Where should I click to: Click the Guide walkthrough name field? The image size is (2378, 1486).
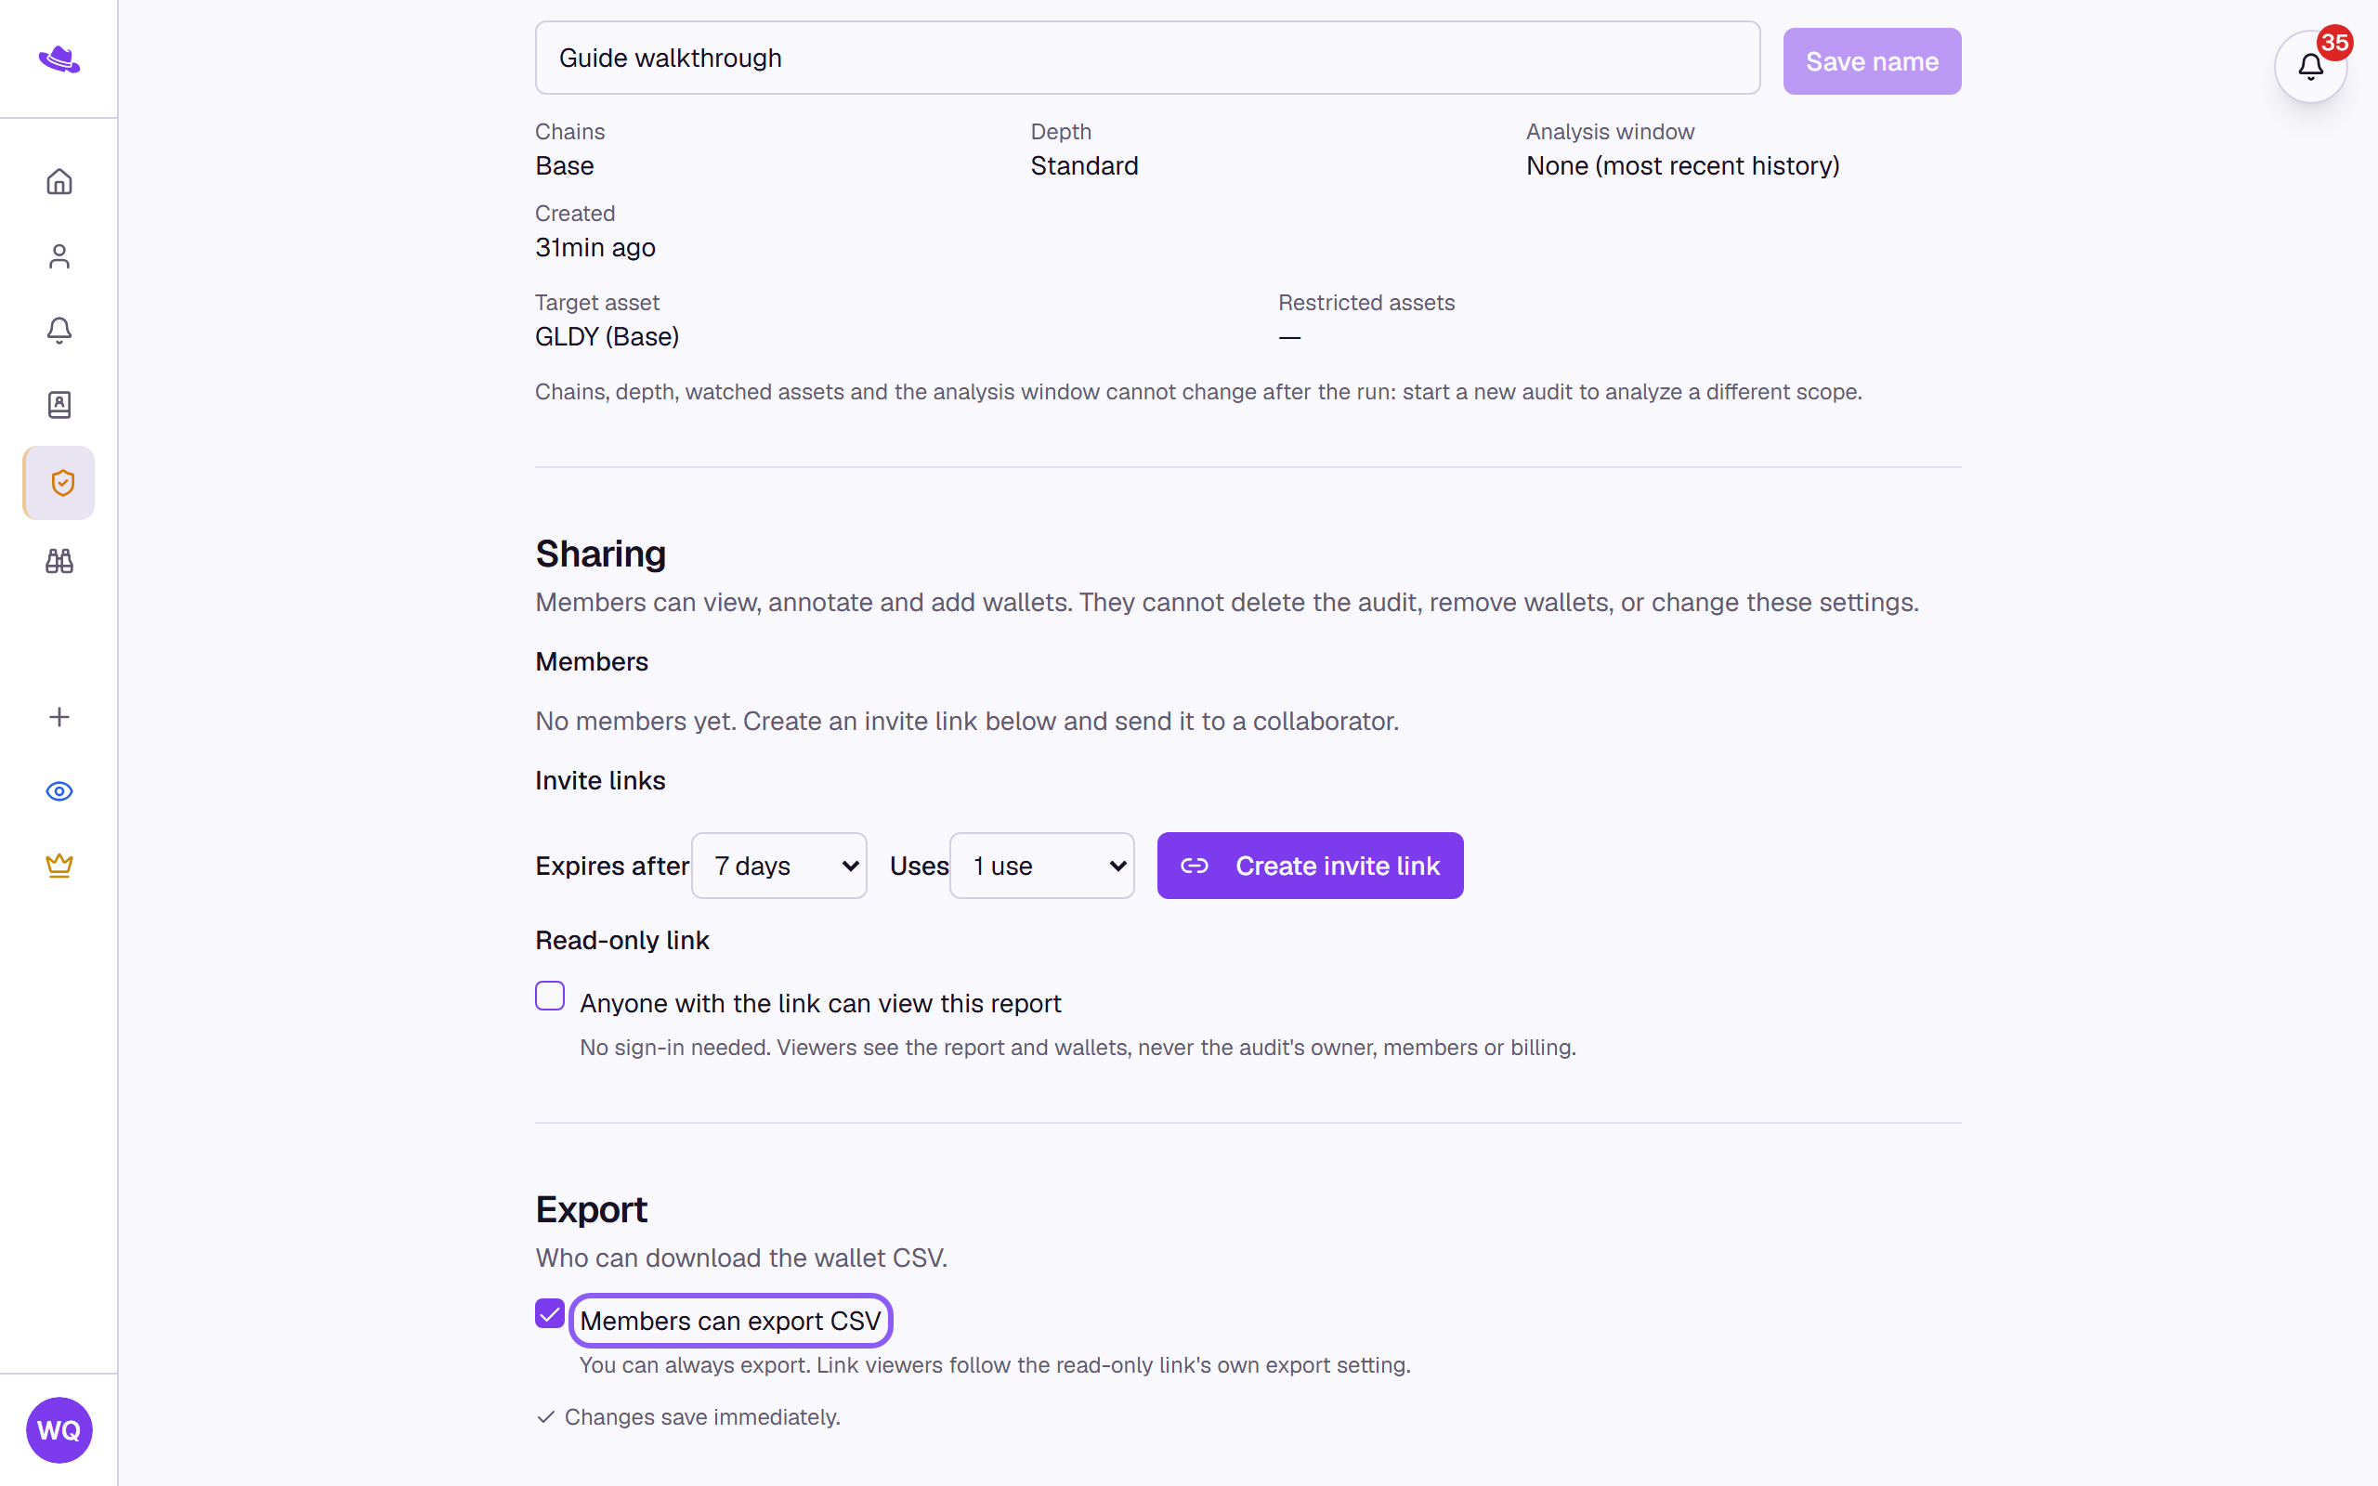tap(1147, 58)
